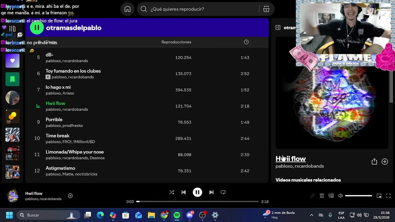Click the 2:44 duration of Time break

tap(245, 138)
